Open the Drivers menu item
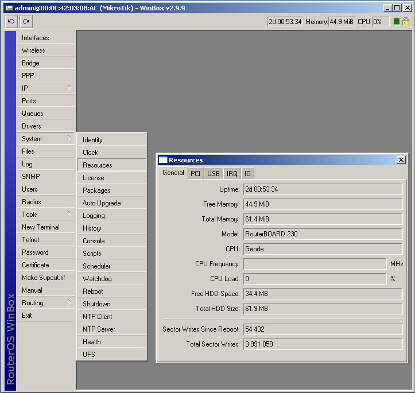 point(46,126)
